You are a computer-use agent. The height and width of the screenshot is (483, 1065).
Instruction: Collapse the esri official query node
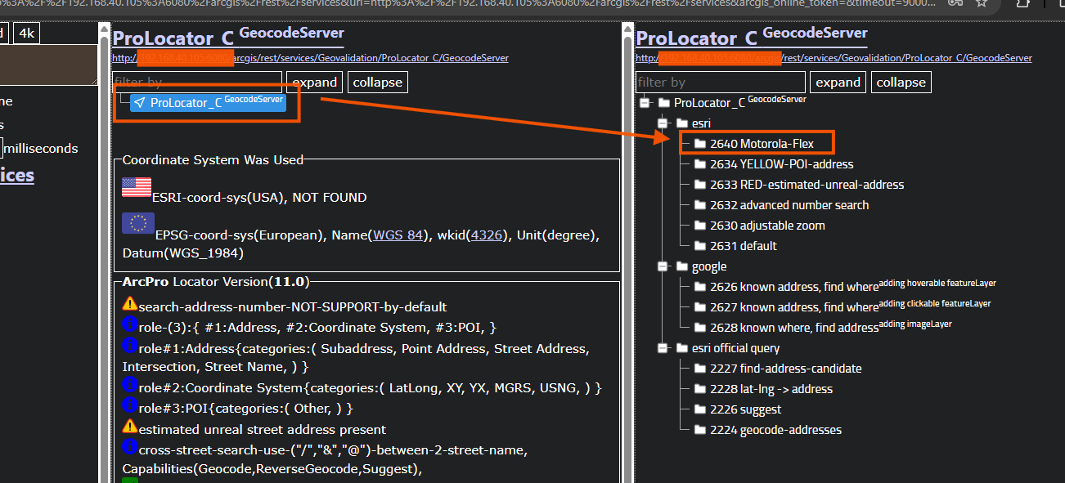point(663,348)
